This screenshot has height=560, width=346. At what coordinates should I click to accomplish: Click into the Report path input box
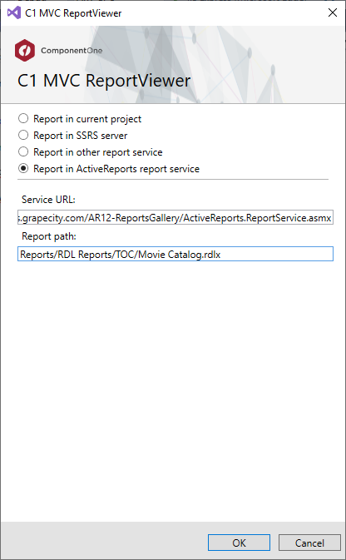coord(175,254)
